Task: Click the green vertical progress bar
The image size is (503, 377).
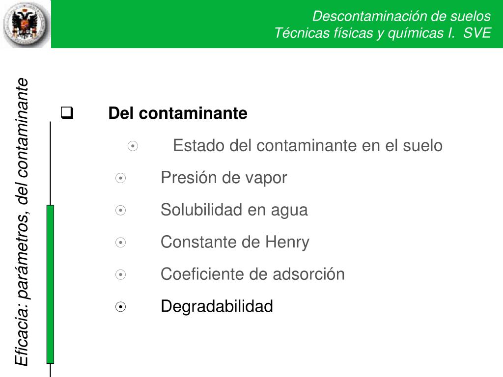Action: (51, 284)
